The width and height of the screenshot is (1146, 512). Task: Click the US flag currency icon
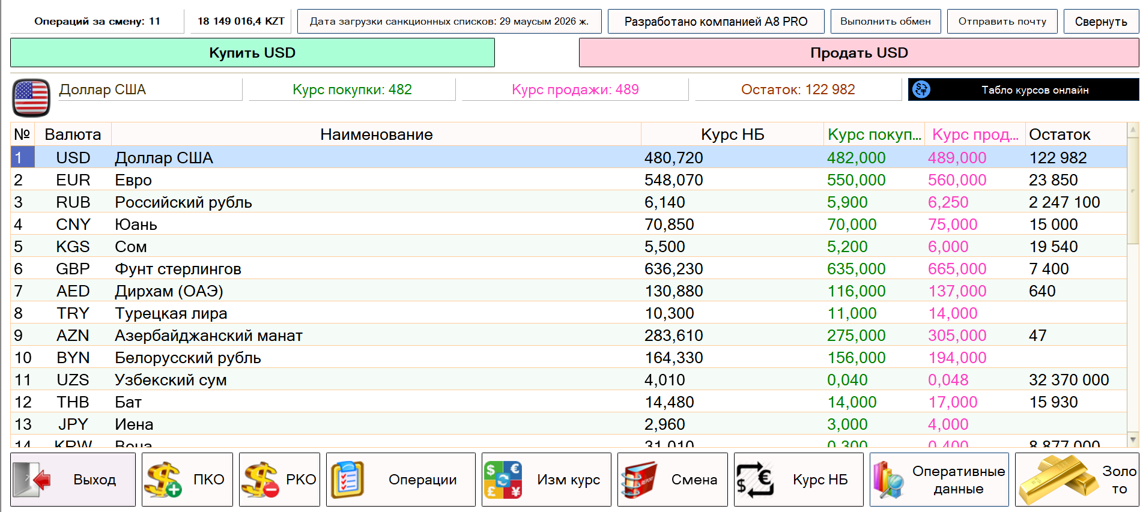coord(31,98)
